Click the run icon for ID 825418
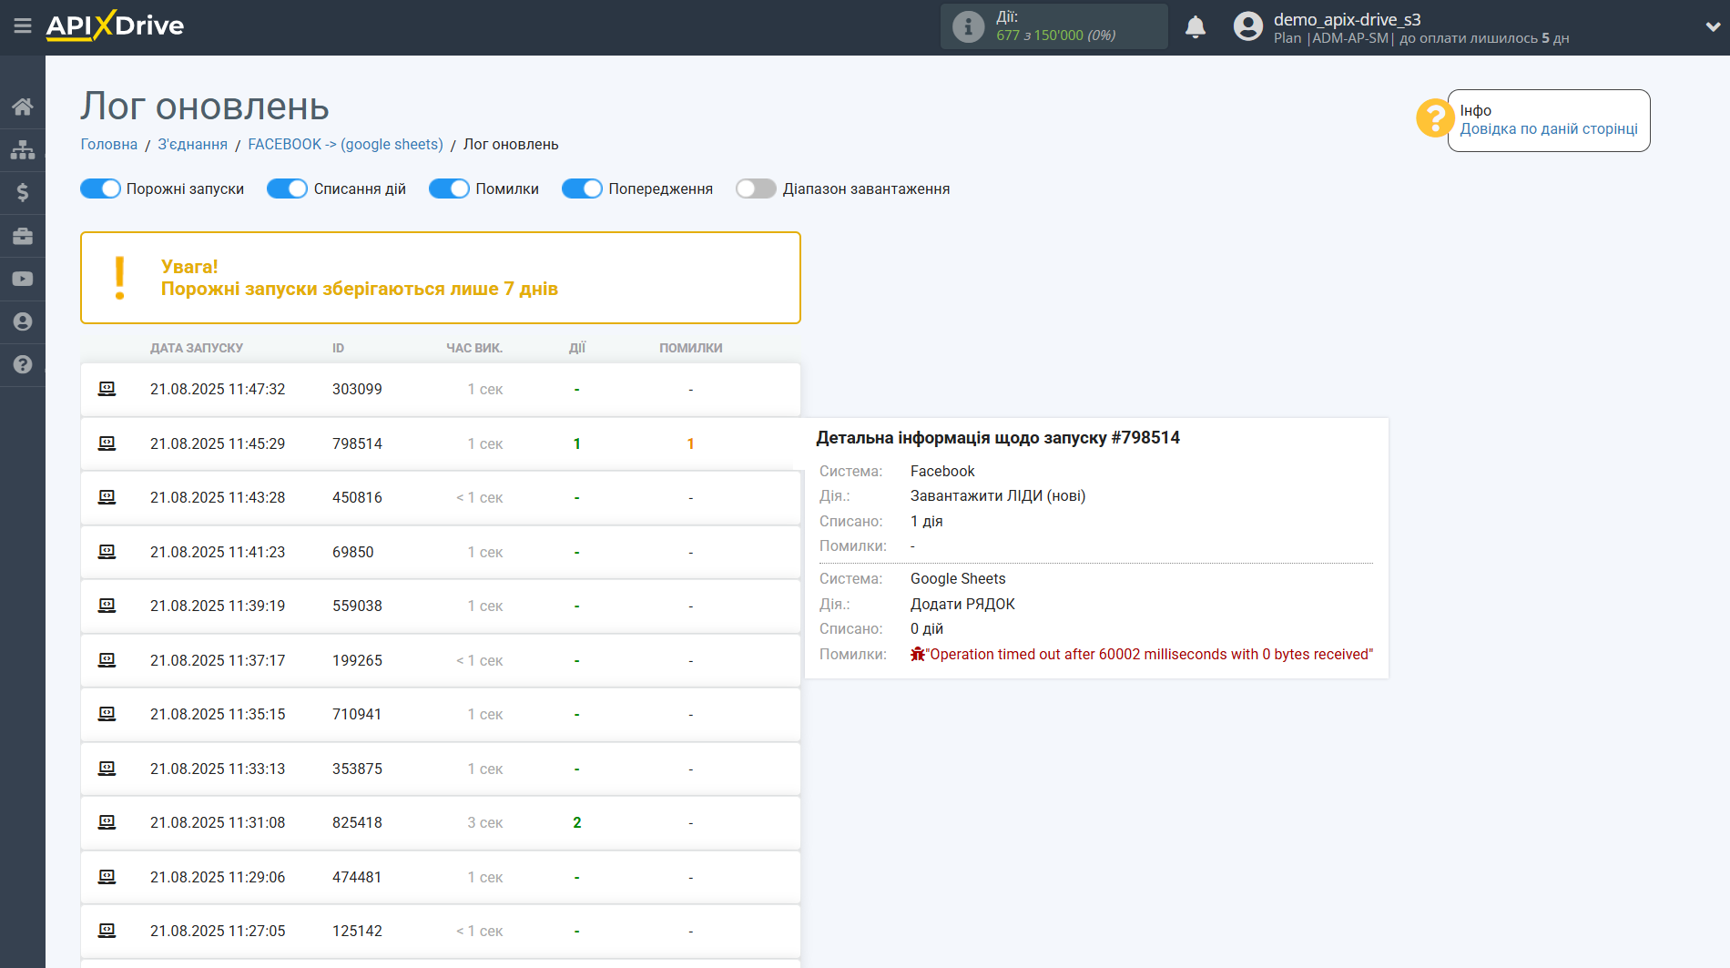The image size is (1730, 968). coord(107,822)
